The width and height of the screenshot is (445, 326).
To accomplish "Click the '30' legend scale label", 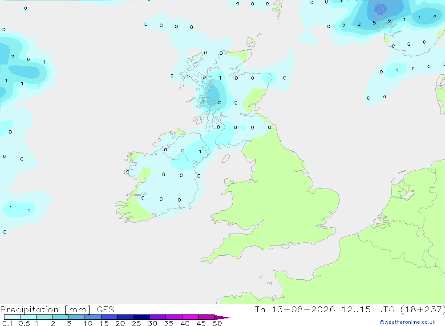I will [153, 323].
